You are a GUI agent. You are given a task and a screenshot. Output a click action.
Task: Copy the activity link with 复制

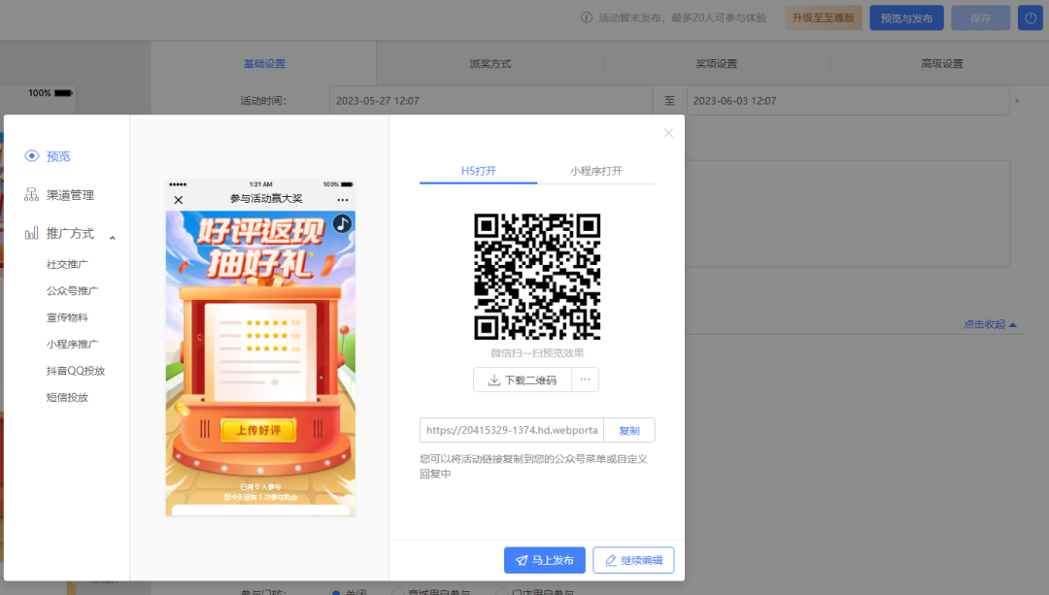pos(628,430)
